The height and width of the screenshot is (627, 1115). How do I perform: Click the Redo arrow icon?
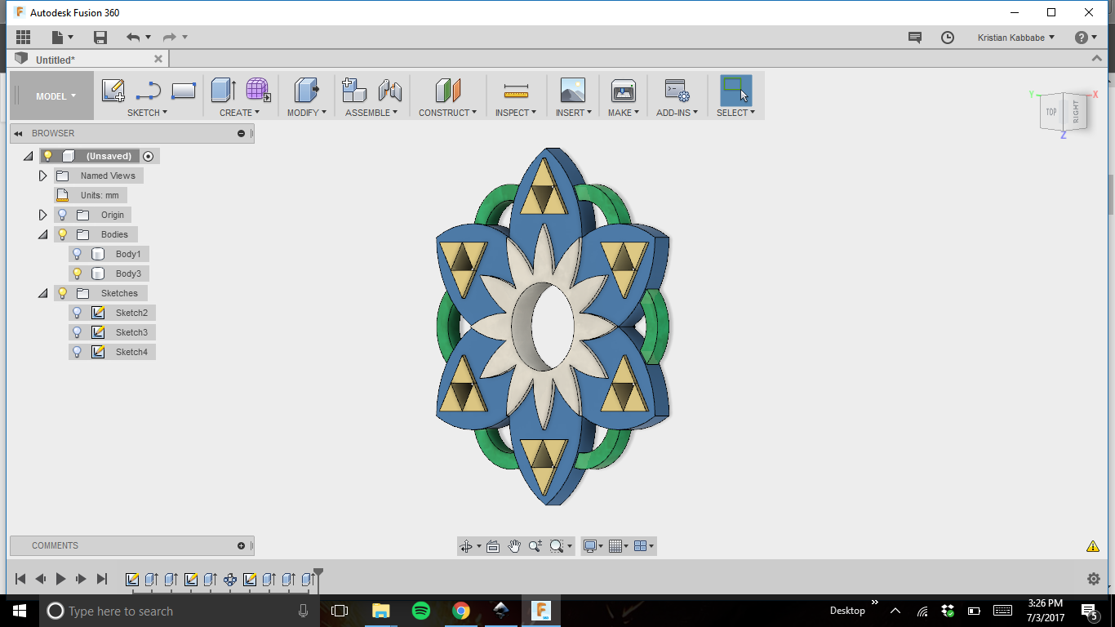(x=170, y=38)
